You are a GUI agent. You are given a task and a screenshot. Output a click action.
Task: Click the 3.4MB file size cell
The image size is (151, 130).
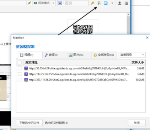pos(141,74)
